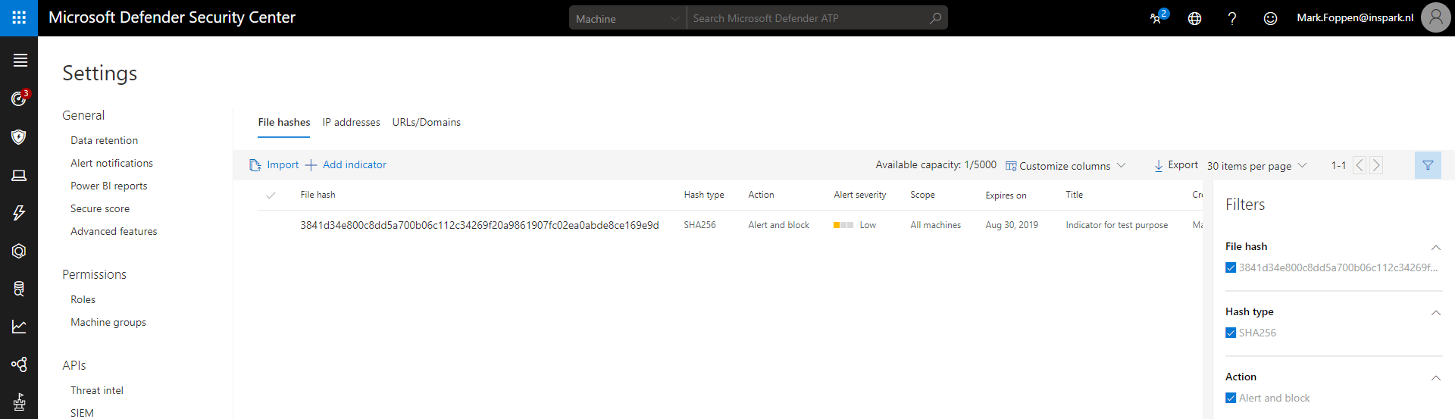Open SIEM under APIs

point(83,413)
